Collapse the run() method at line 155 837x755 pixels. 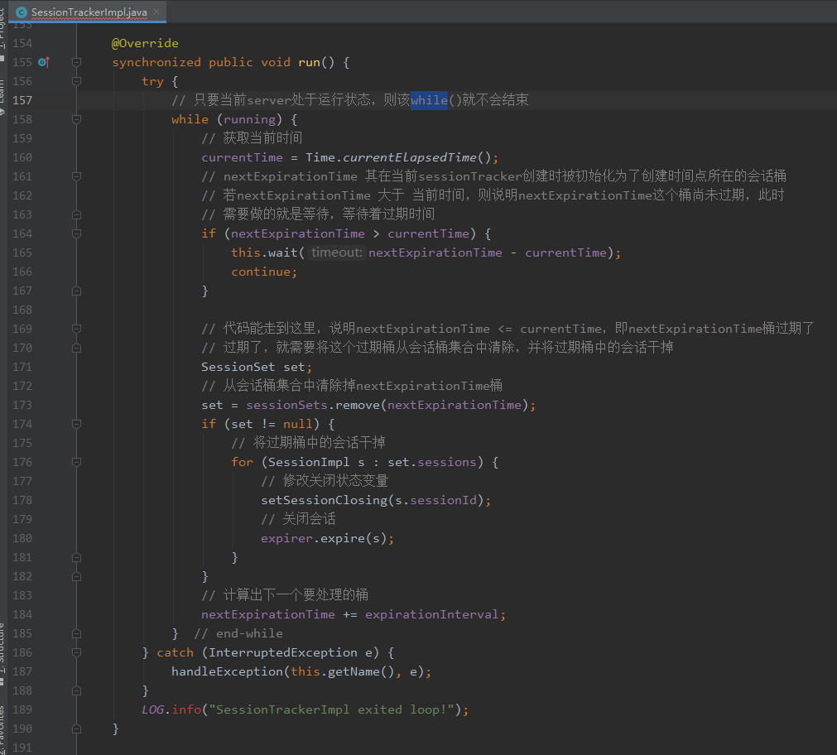[x=76, y=62]
